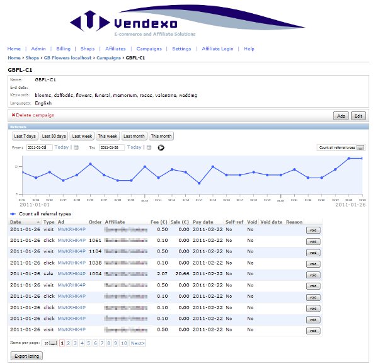The height and width of the screenshot is (364, 378).
Task: Open ad MWKRHK4P in order 1061 row
Action: 72,240
